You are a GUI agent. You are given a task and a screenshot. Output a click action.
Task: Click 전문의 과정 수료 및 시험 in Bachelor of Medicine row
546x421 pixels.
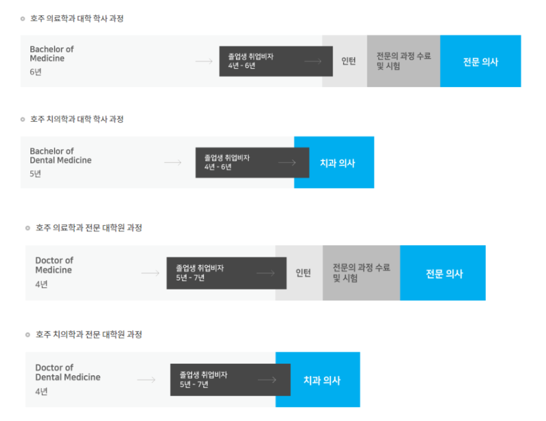(404, 61)
